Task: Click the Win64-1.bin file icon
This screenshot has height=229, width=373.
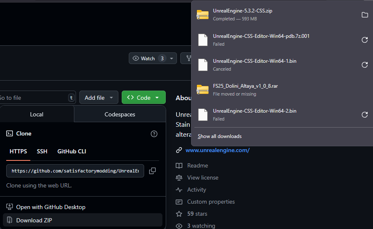Action: [x=203, y=65]
